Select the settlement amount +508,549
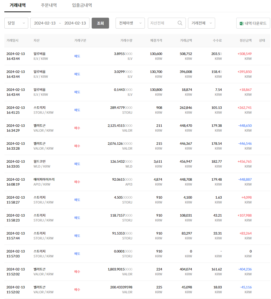The width and height of the screenshot is (271, 299). pyautogui.click(x=245, y=54)
